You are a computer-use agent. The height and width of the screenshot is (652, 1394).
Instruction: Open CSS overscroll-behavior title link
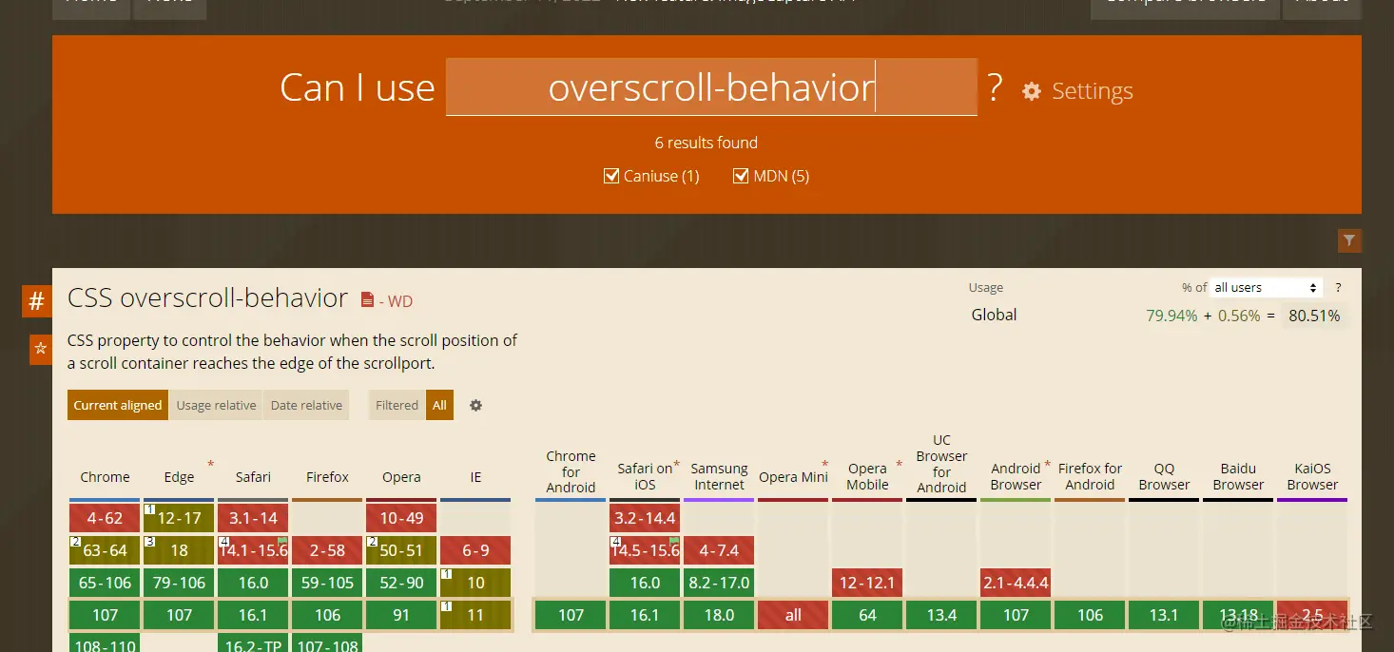pyautogui.click(x=207, y=297)
